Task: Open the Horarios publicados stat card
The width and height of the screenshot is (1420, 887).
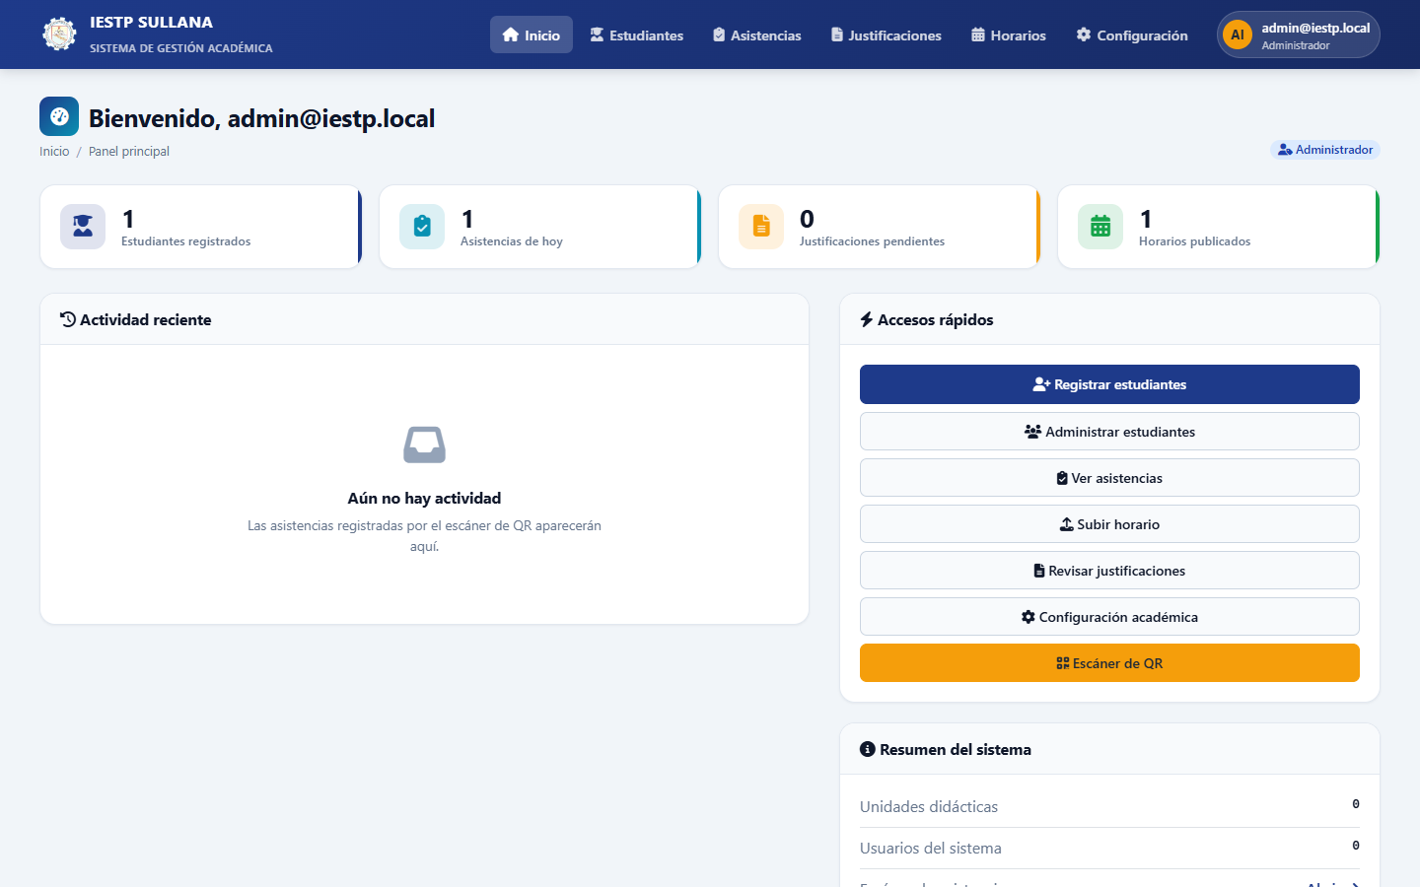Action: (x=1219, y=227)
